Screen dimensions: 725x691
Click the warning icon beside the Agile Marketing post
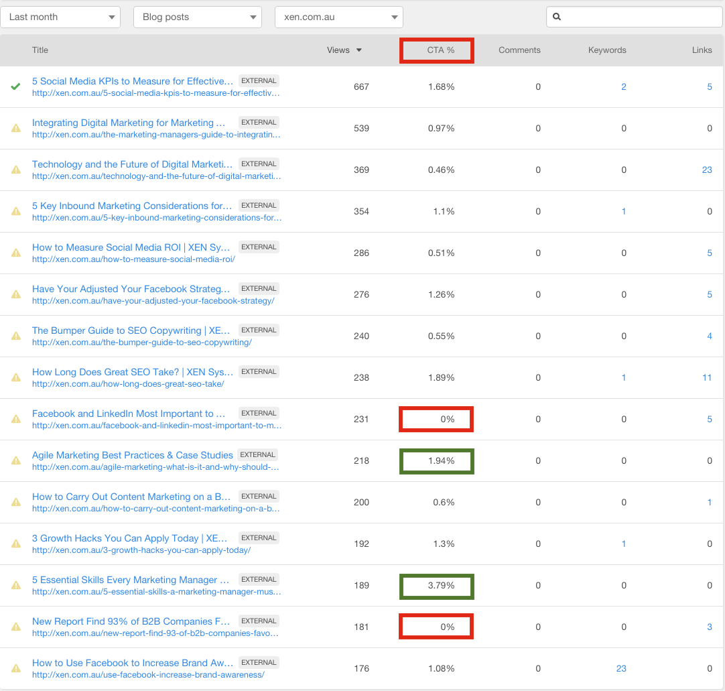tap(15, 460)
